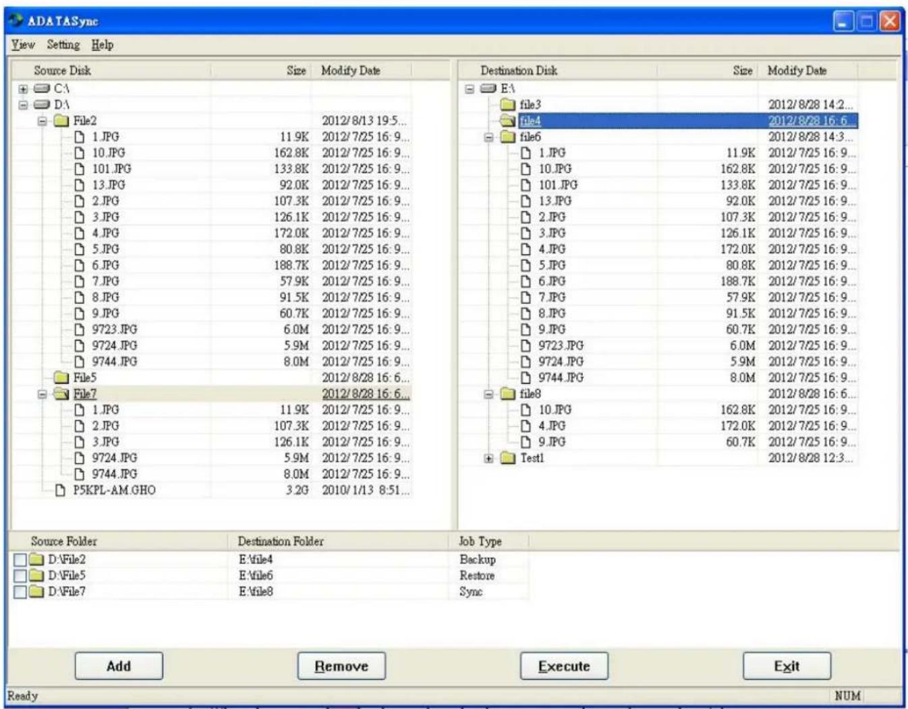Image resolution: width=908 pixels, height=709 pixels.
Task: Click the Backup job type entry
Action: pyautogui.click(x=478, y=560)
